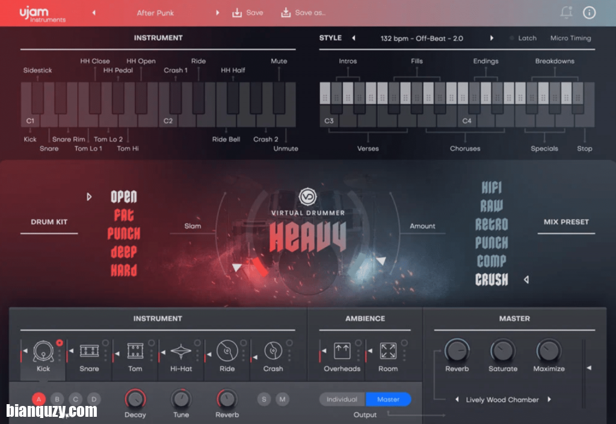
Task: Go to previous preset before After Punk
Action: point(94,13)
